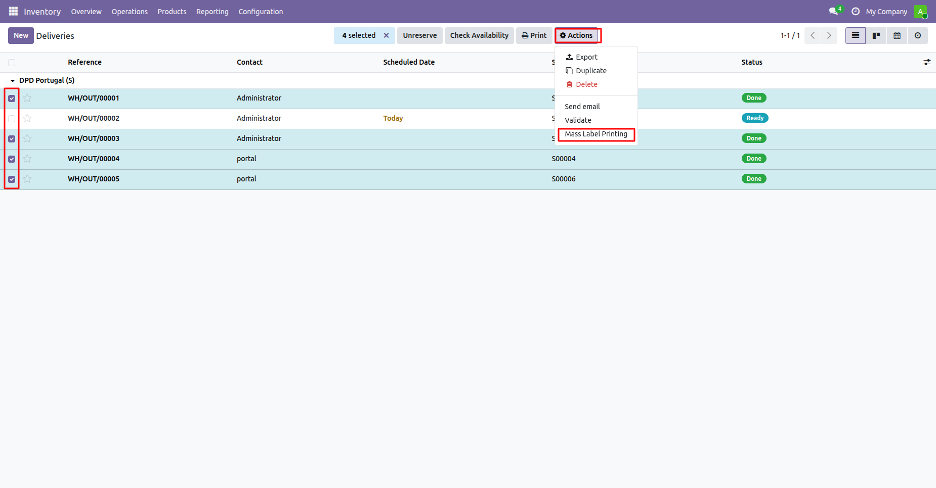Choose Send email from Actions menu
Image resolution: width=936 pixels, height=488 pixels.
click(x=596, y=107)
